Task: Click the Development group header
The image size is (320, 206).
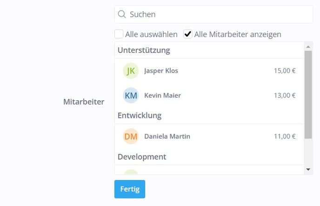Action: (142, 157)
